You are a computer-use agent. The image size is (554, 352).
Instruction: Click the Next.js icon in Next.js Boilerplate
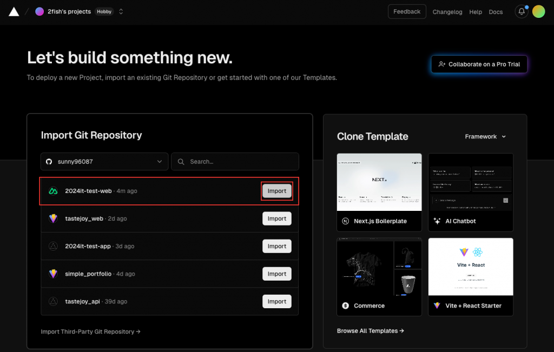346,221
